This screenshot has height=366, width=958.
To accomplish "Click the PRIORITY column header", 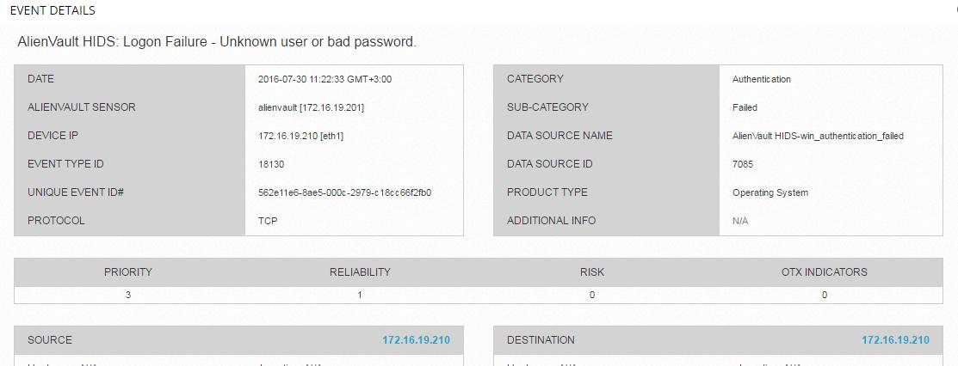I will pyautogui.click(x=127, y=272).
